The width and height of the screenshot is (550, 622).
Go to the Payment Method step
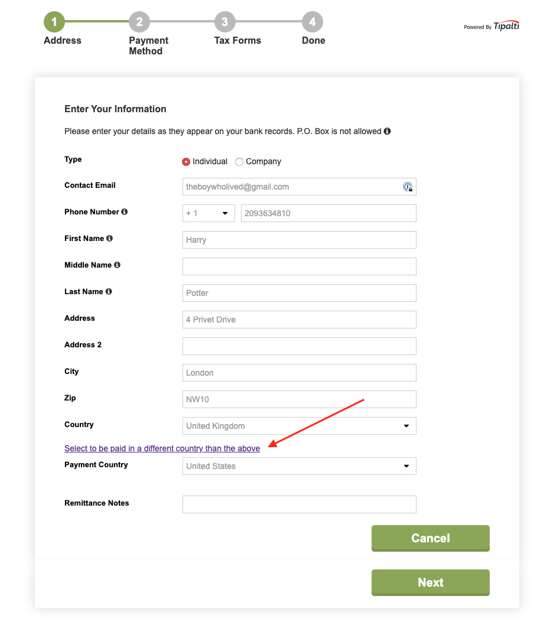tap(139, 22)
